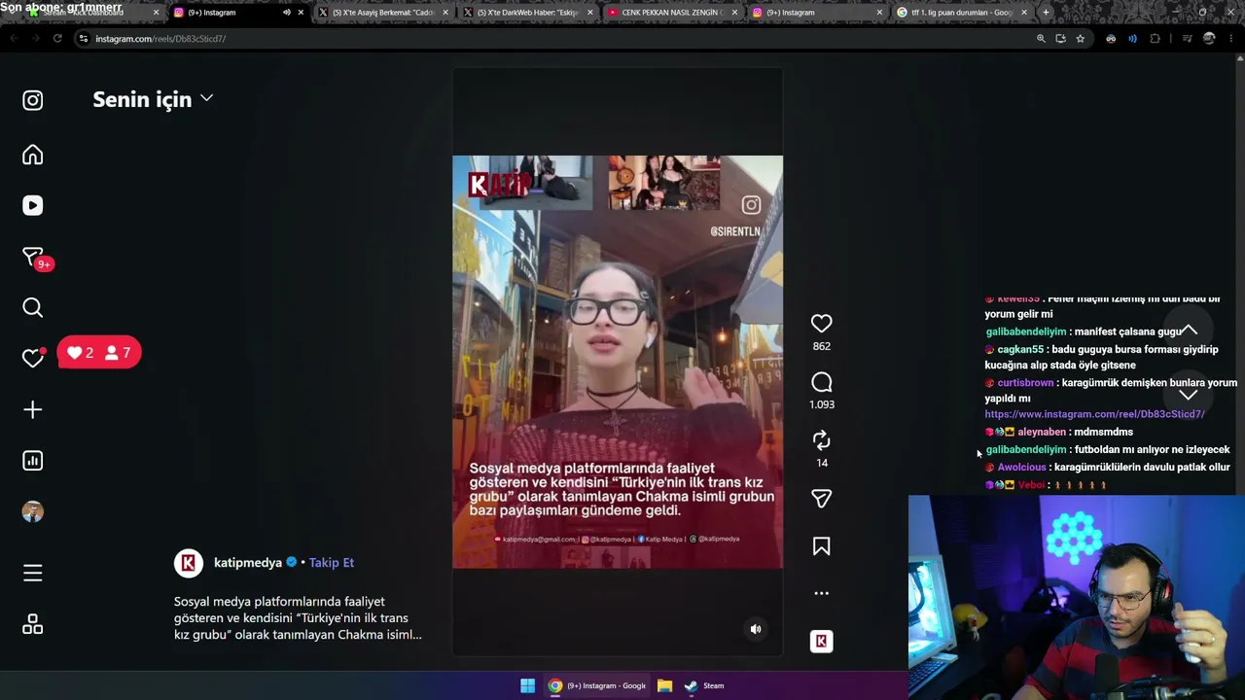
Task: Click the comment count "1.093"
Action: pyautogui.click(x=822, y=404)
